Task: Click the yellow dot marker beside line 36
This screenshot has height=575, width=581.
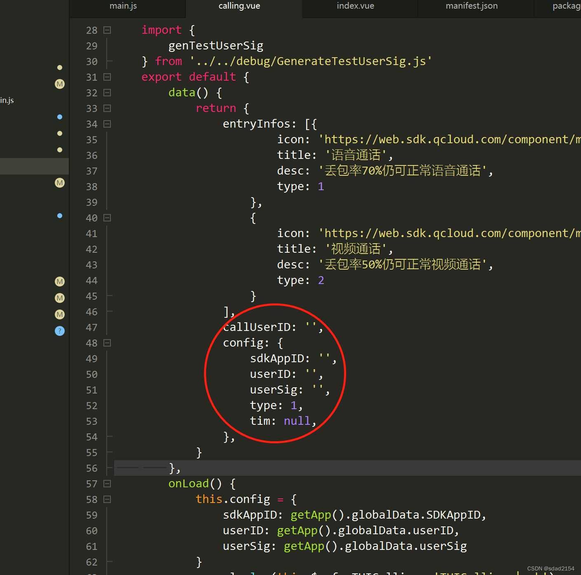Action: click(x=60, y=150)
